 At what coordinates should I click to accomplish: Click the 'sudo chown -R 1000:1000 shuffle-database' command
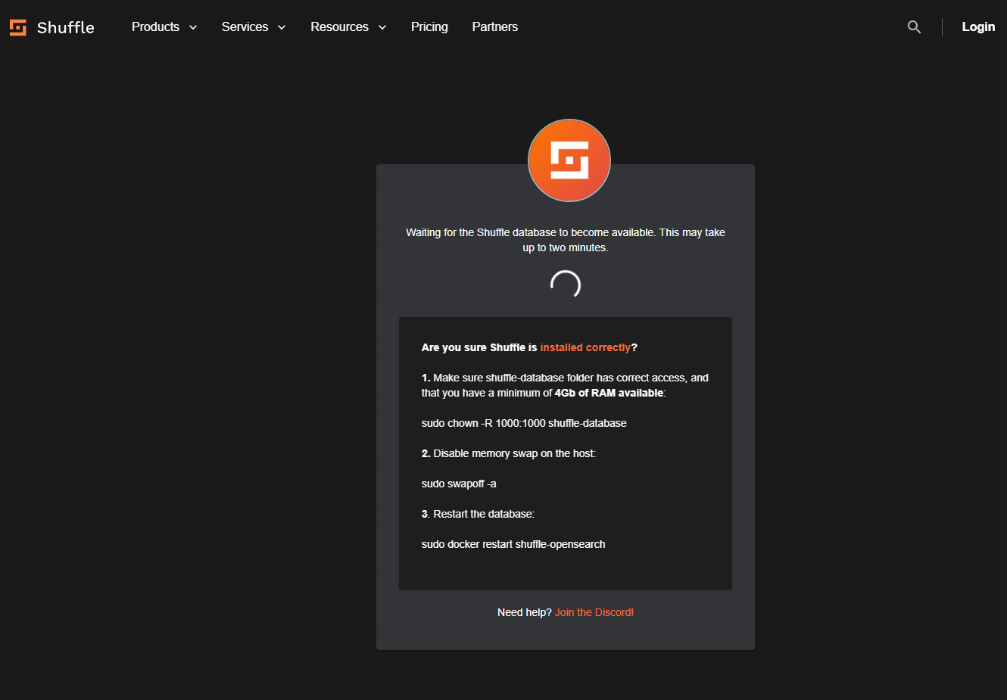(x=524, y=423)
